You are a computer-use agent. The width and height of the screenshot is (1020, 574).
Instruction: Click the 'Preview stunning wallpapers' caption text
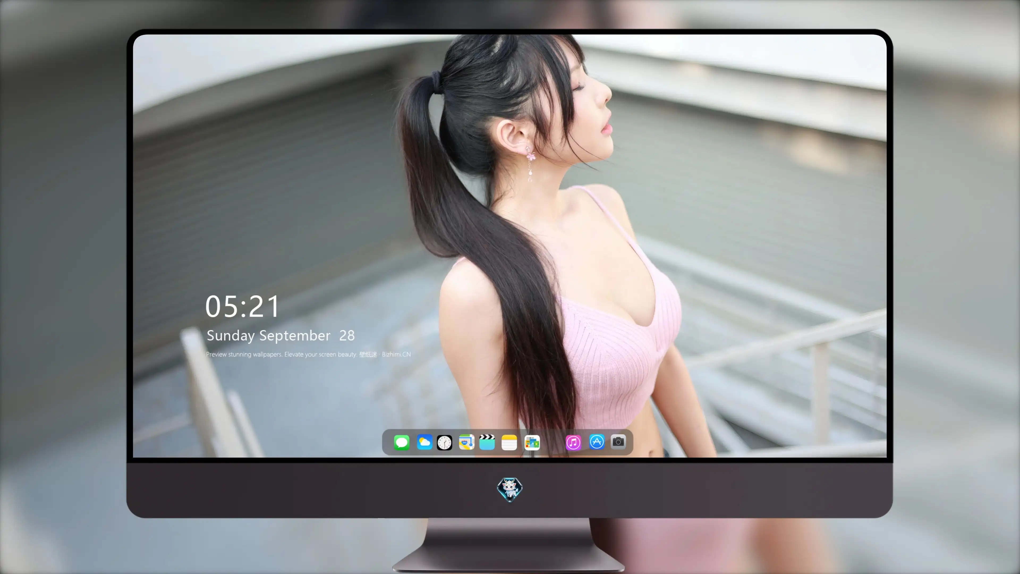click(x=308, y=354)
